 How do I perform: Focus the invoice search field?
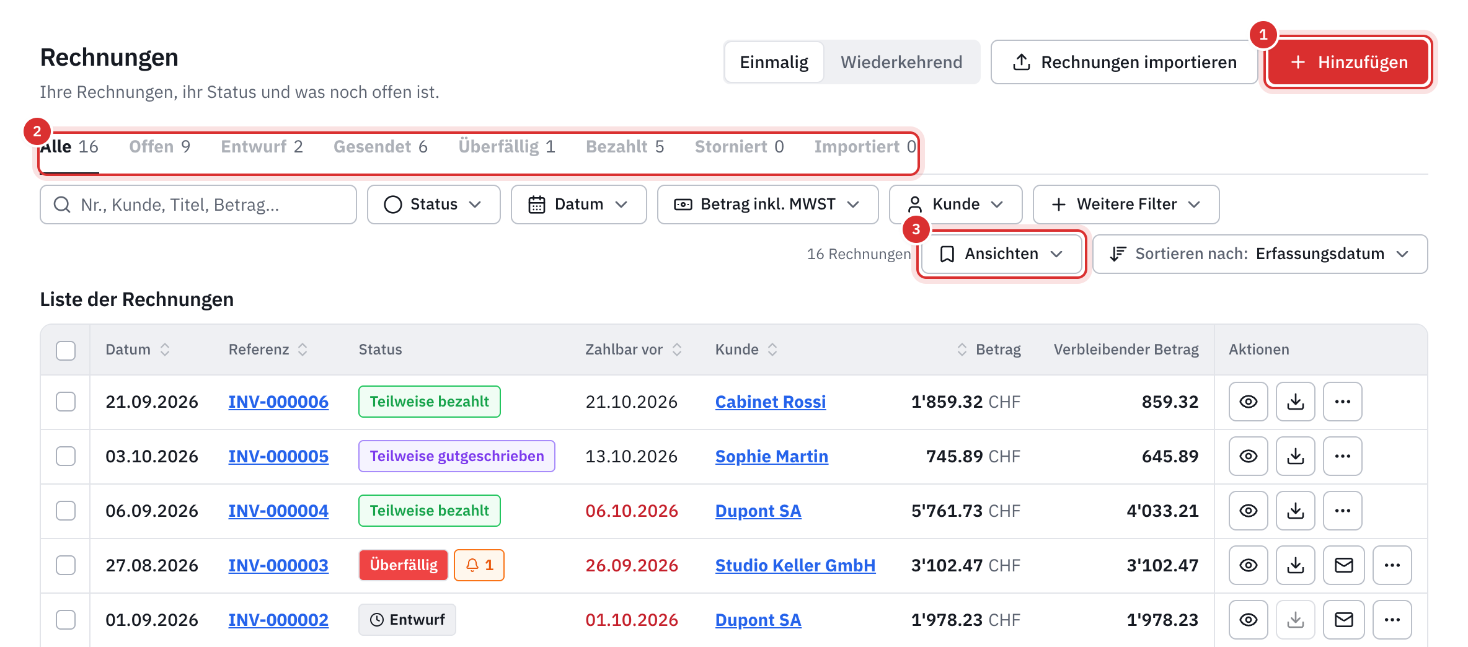(198, 205)
